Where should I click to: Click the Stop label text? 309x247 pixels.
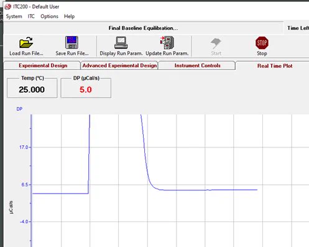pyautogui.click(x=262, y=54)
